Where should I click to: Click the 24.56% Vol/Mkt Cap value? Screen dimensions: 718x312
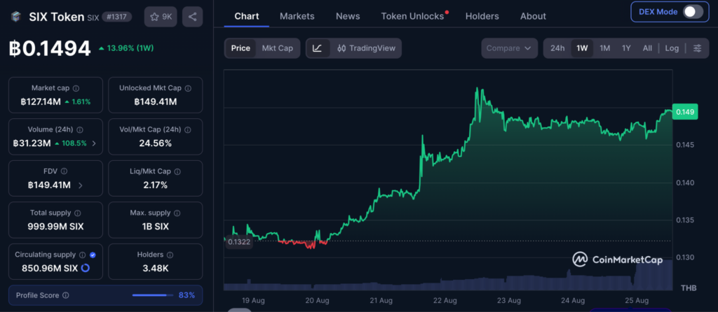click(x=155, y=143)
